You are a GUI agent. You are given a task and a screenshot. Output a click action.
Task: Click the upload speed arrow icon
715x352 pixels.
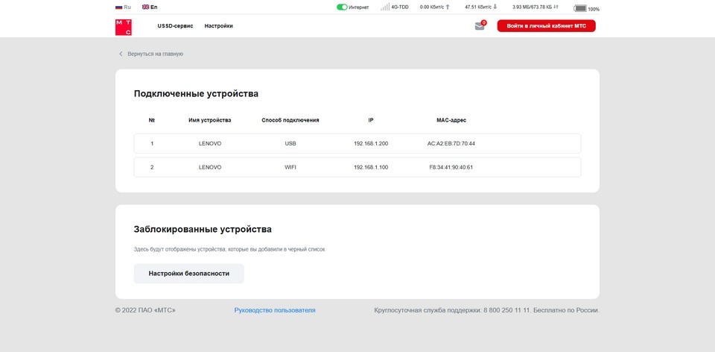448,7
